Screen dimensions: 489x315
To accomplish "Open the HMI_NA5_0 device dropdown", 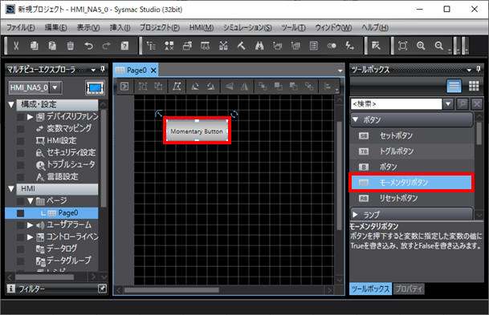I will tap(55, 87).
